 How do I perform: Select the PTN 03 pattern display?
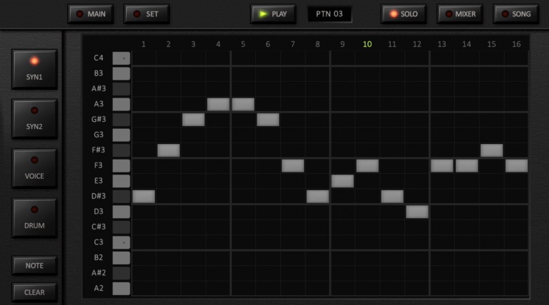click(x=329, y=14)
